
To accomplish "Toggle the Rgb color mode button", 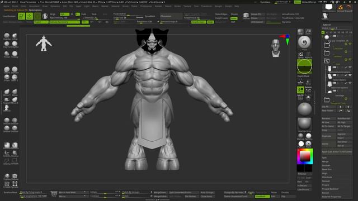I will click(64, 14).
